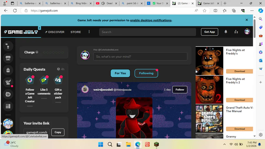The width and height of the screenshot is (265, 149).
Task: Open the friend requests icon in header
Action: click(236, 32)
